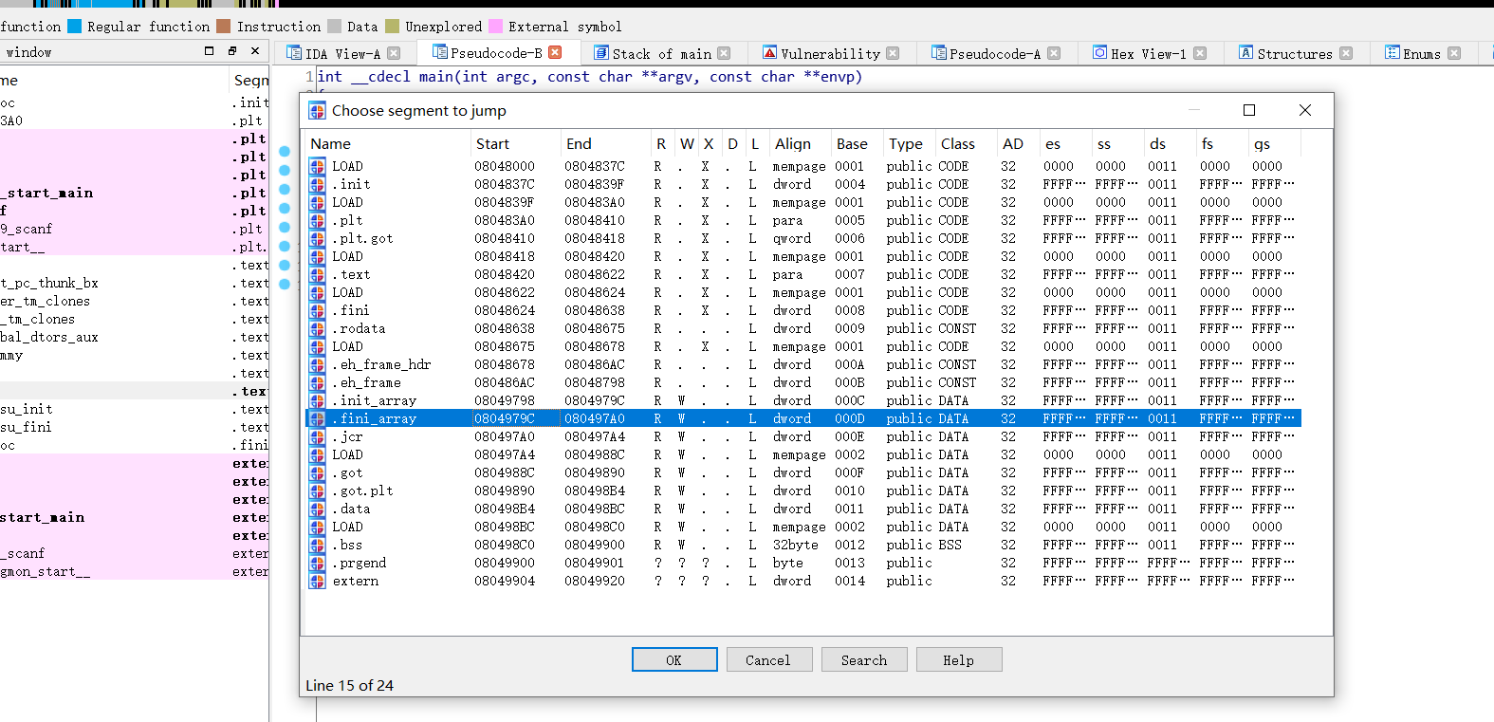Click the segment icon of .data row
This screenshot has width=1494, height=722.
317,509
